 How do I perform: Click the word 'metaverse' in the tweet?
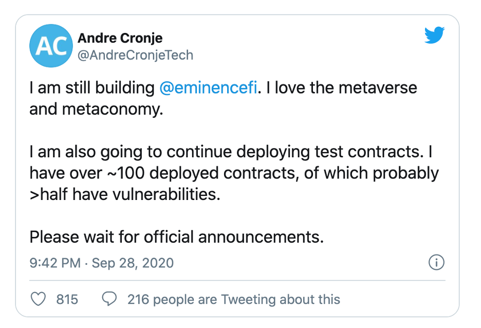378,88
